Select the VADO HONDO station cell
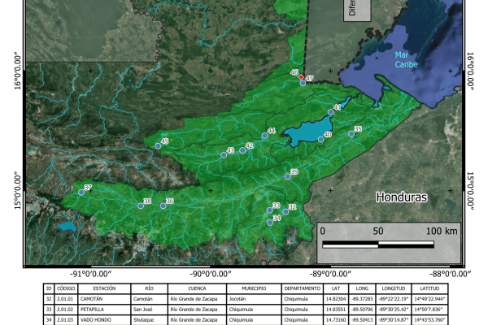488x325 pixels. 96,320
